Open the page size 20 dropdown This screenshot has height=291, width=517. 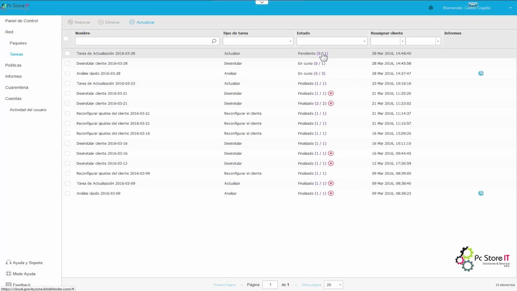(334, 285)
